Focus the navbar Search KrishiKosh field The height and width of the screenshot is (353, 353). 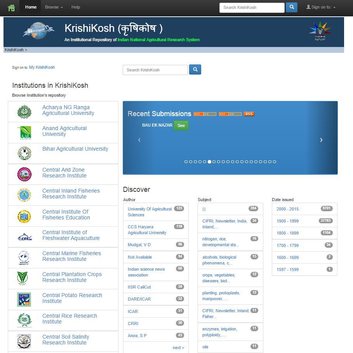252,8
